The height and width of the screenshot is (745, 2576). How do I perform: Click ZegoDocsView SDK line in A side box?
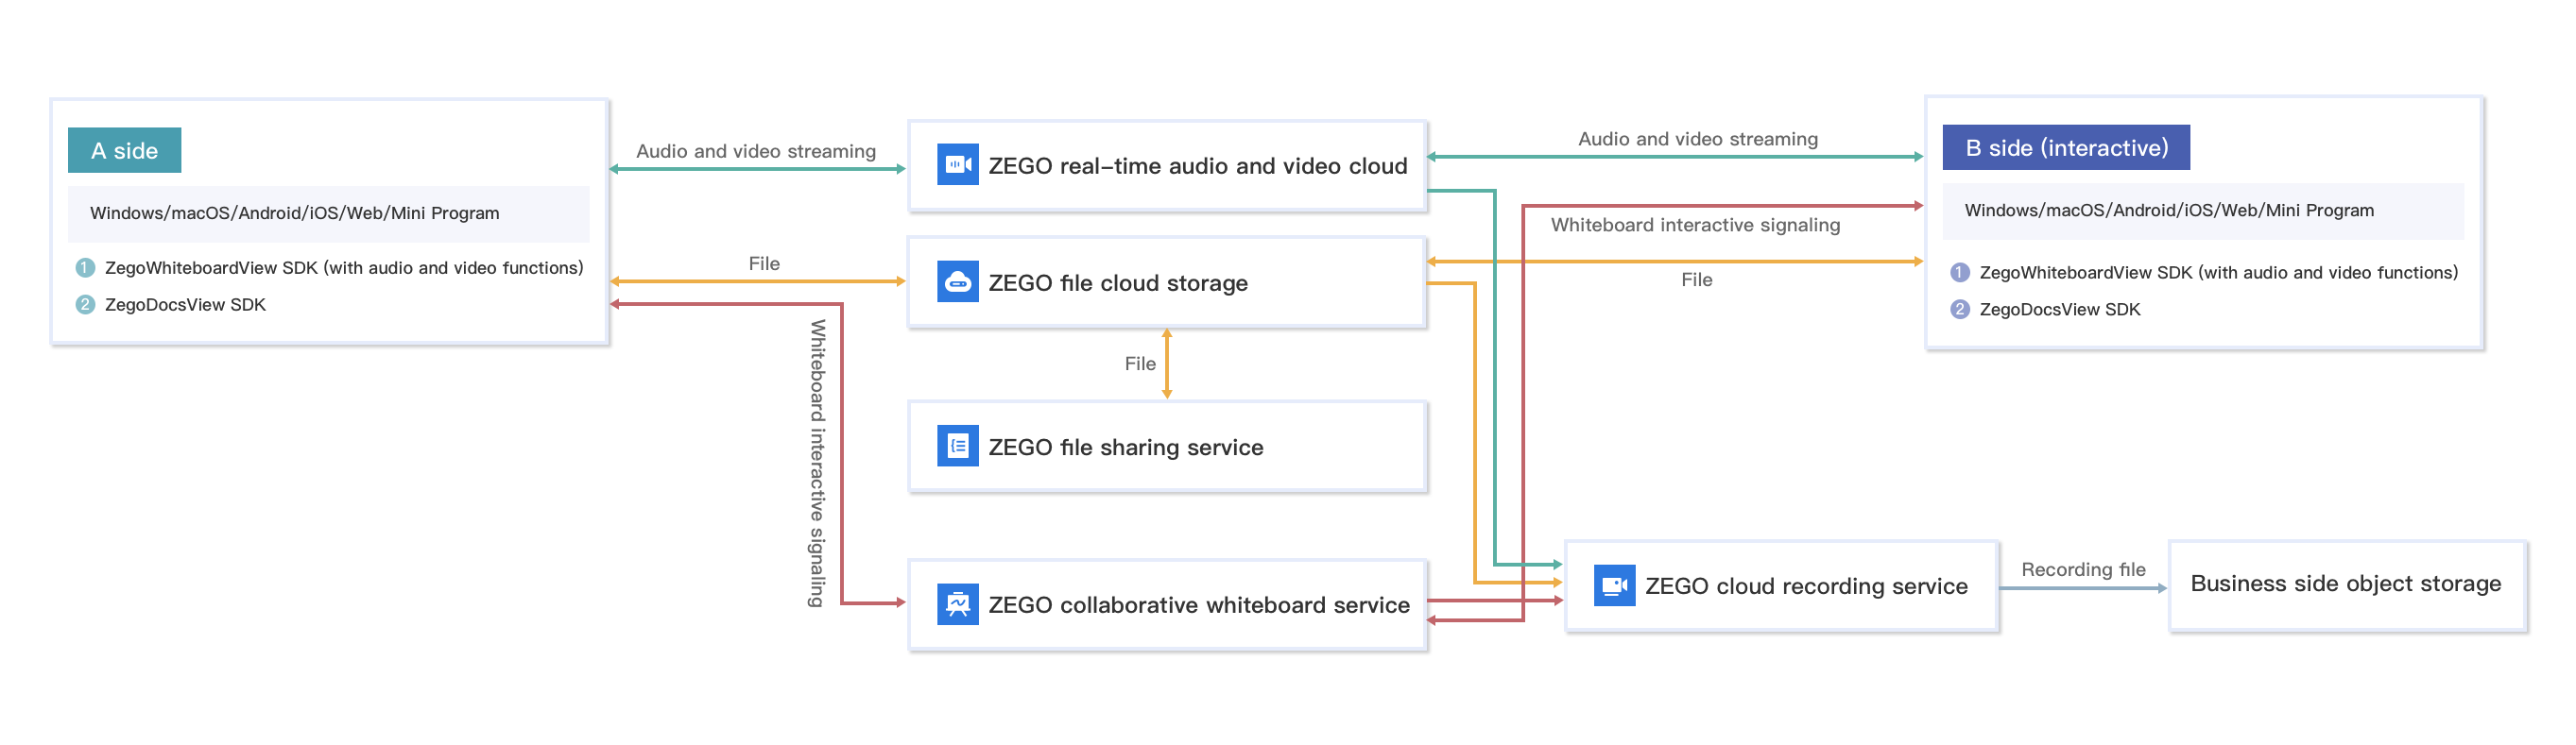pyautogui.click(x=185, y=305)
